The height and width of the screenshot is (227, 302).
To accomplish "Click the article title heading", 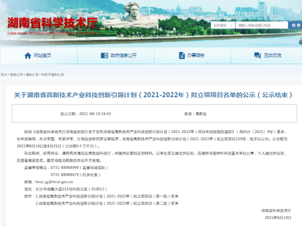I will (153, 95).
